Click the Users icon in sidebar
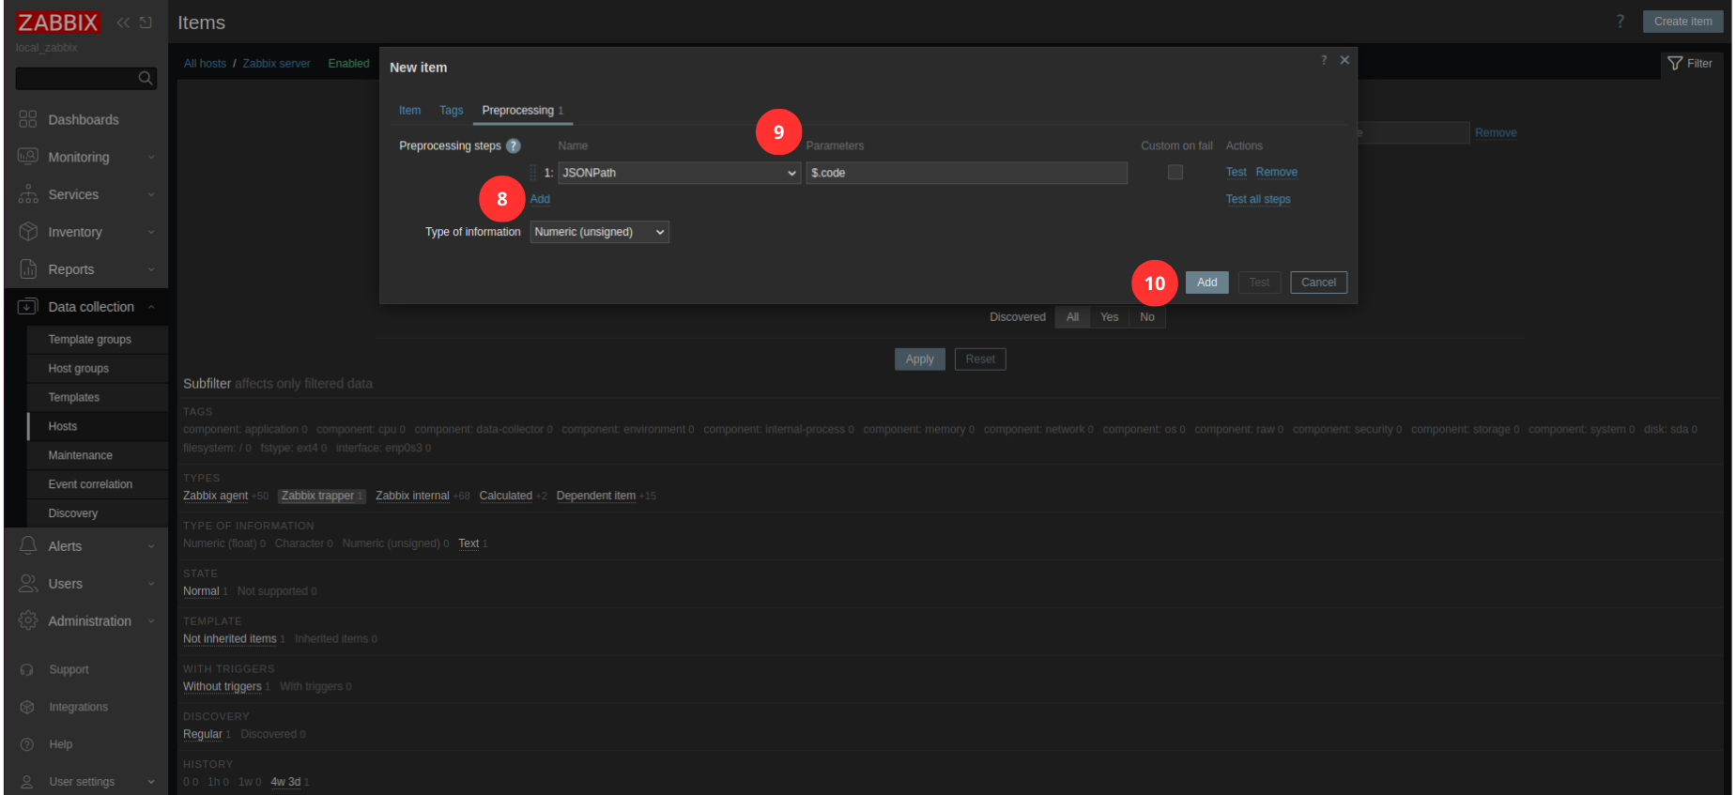This screenshot has width=1736, height=795. (28, 584)
